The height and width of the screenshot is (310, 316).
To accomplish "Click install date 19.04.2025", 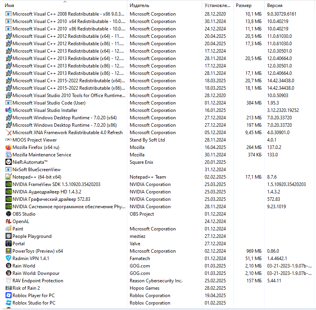I will pyautogui.click(x=215, y=296).
